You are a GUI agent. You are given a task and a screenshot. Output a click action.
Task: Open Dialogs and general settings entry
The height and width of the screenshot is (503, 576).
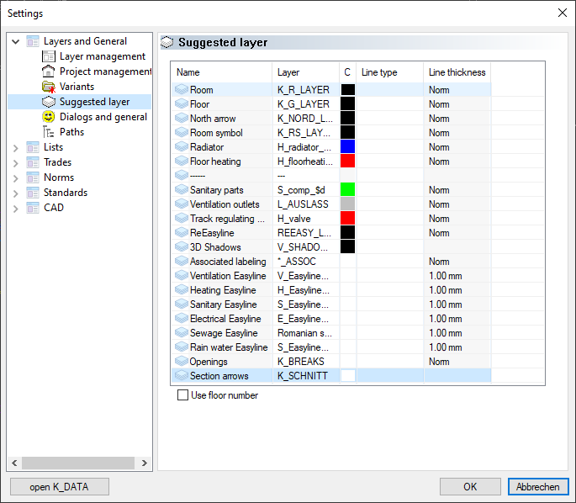103,117
